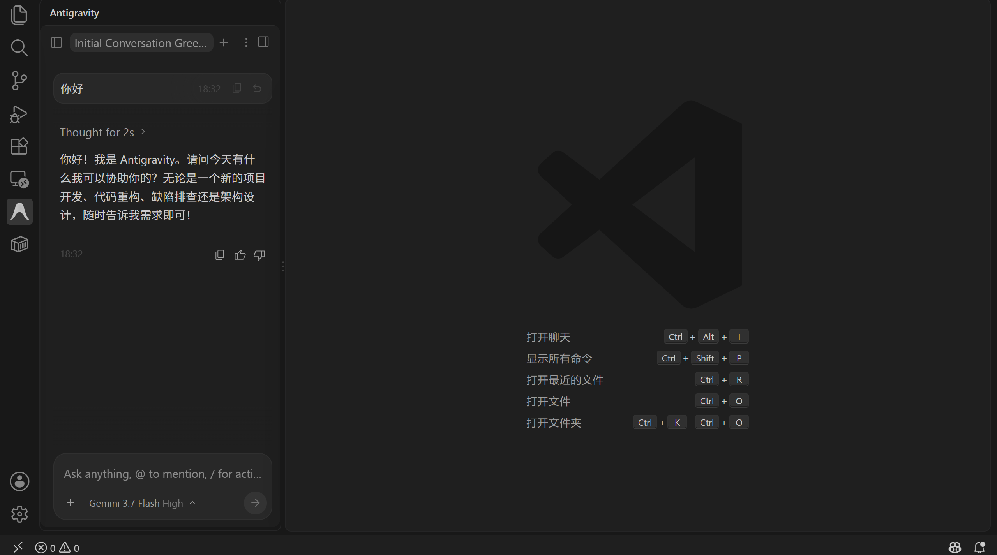Screen dimensions: 997x555
Task: Click the 打开文件夹 shortcut label
Action: tap(554, 423)
